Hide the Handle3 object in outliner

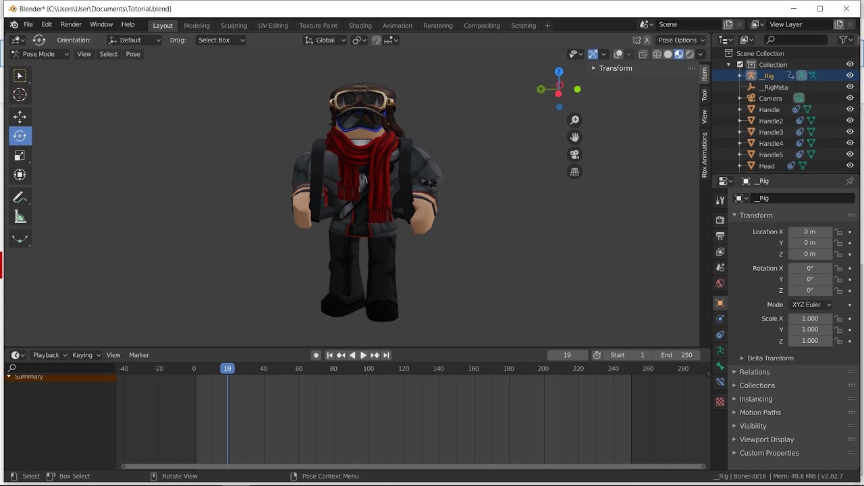click(x=850, y=132)
